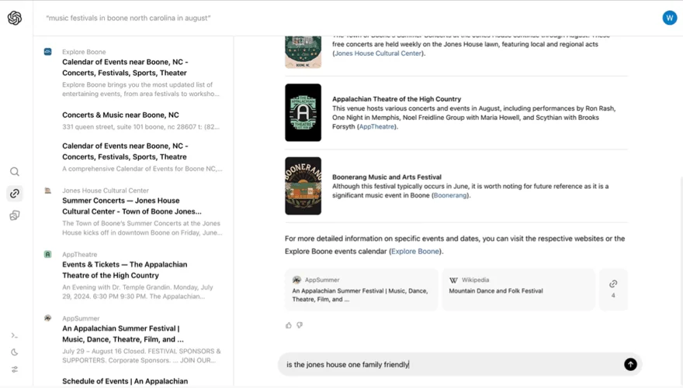Click the thumbs up feedback icon
Image resolution: width=683 pixels, height=388 pixels.
point(289,325)
